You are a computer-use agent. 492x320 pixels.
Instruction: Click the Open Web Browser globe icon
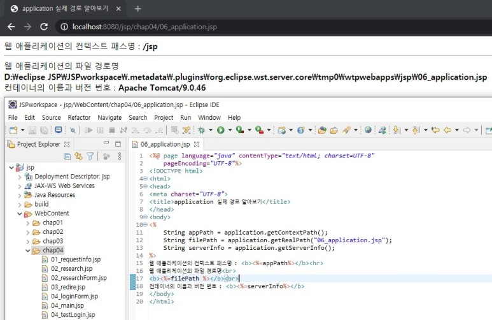(368, 130)
